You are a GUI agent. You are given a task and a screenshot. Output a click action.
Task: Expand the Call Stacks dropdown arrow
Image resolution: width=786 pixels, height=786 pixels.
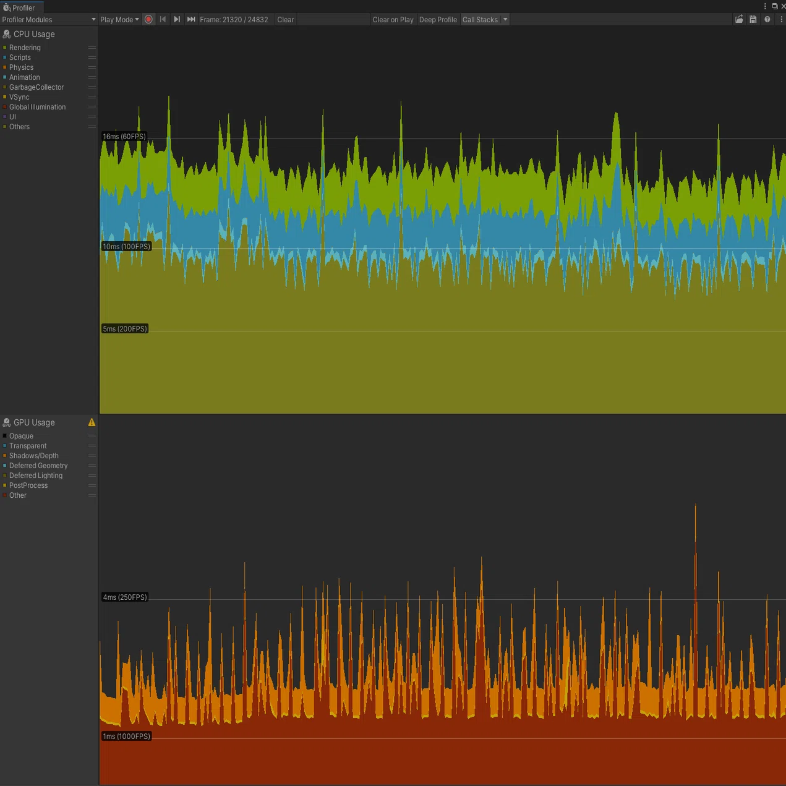pos(505,19)
